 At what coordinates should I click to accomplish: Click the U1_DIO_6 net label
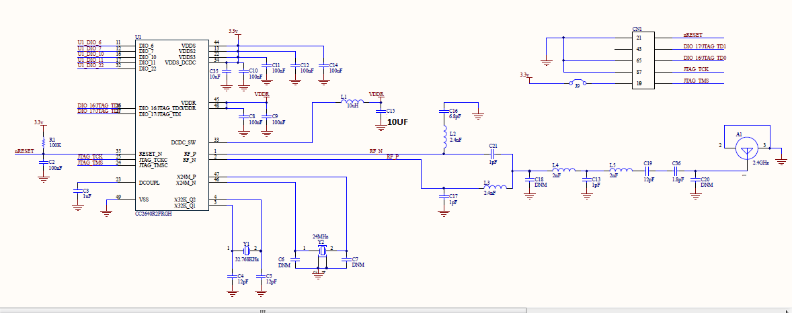89,42
